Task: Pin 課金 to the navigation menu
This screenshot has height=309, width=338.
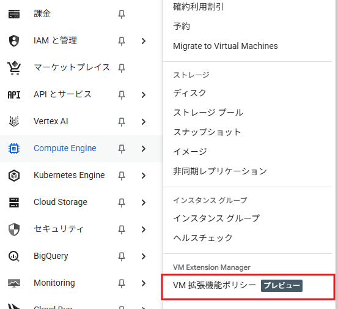Action: pos(122,15)
